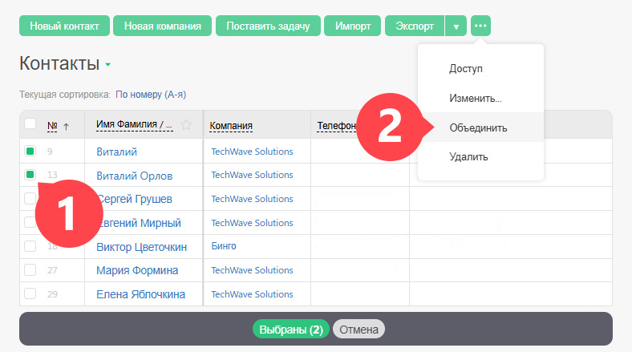632x352 pixels.
Task: Open contact Мария Формина
Action: [x=137, y=270]
